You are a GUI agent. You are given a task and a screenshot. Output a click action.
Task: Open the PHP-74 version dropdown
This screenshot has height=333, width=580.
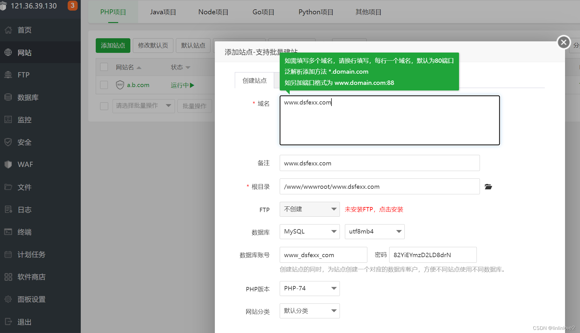click(x=310, y=288)
